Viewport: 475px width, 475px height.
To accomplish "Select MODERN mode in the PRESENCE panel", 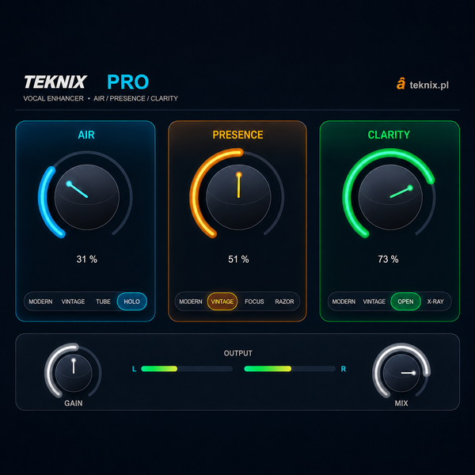I will [x=191, y=302].
